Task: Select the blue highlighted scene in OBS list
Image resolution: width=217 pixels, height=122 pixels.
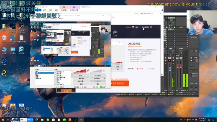Action: point(44,73)
